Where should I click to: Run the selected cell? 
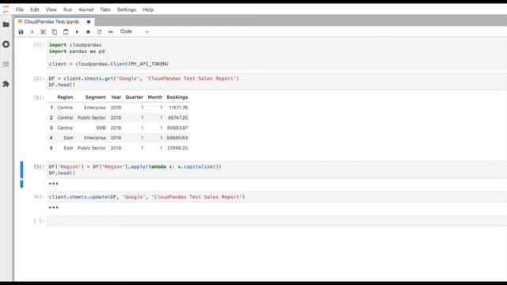pyautogui.click(x=77, y=32)
